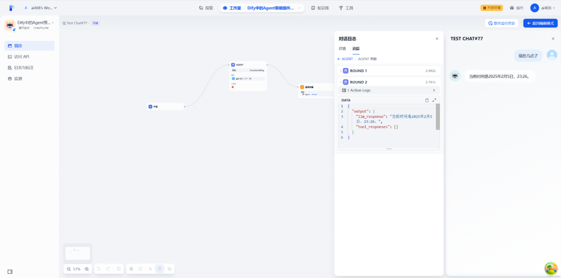Image resolution: width=561 pixels, height=278 pixels.
Task: Click the undo icon
Action: [99, 269]
